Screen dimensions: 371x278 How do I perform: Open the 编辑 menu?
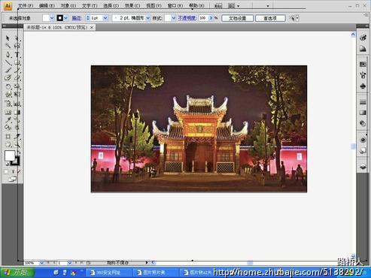point(47,5)
